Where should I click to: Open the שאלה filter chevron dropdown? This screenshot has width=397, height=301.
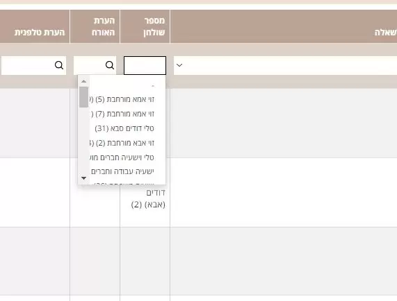pos(179,65)
